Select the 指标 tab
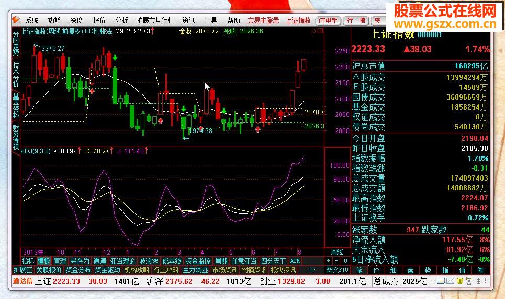 [28, 261]
